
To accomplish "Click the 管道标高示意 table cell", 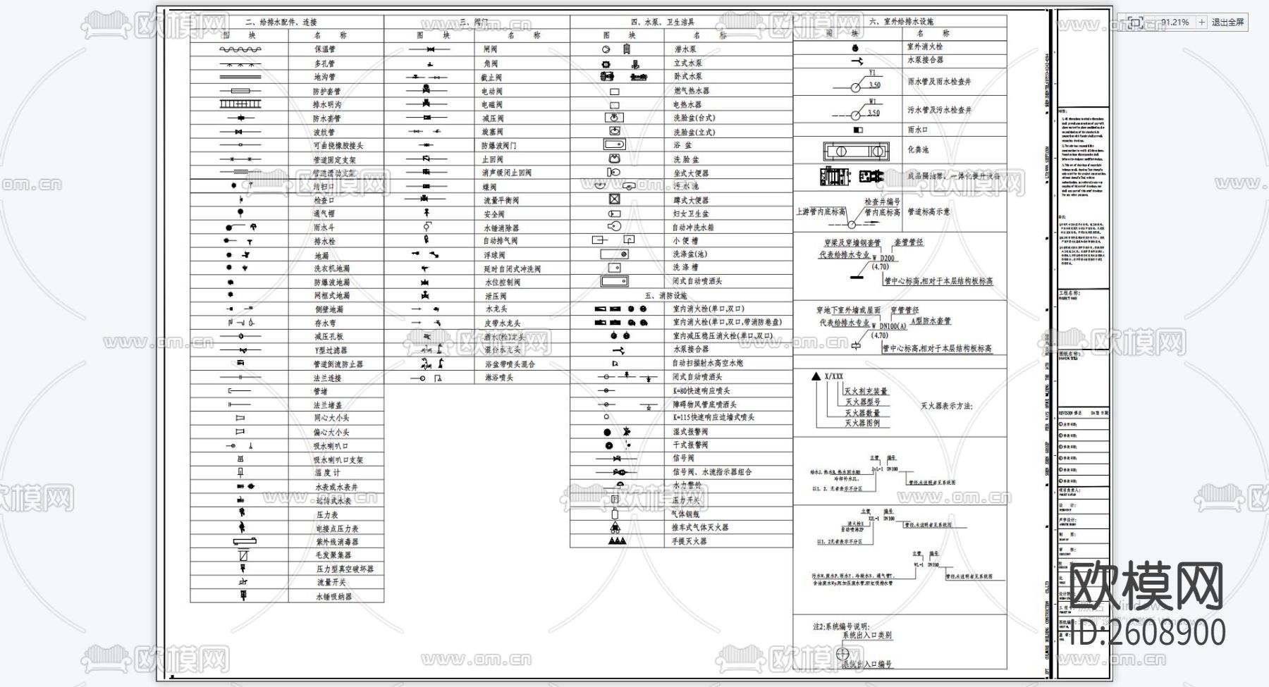I will click(x=954, y=211).
